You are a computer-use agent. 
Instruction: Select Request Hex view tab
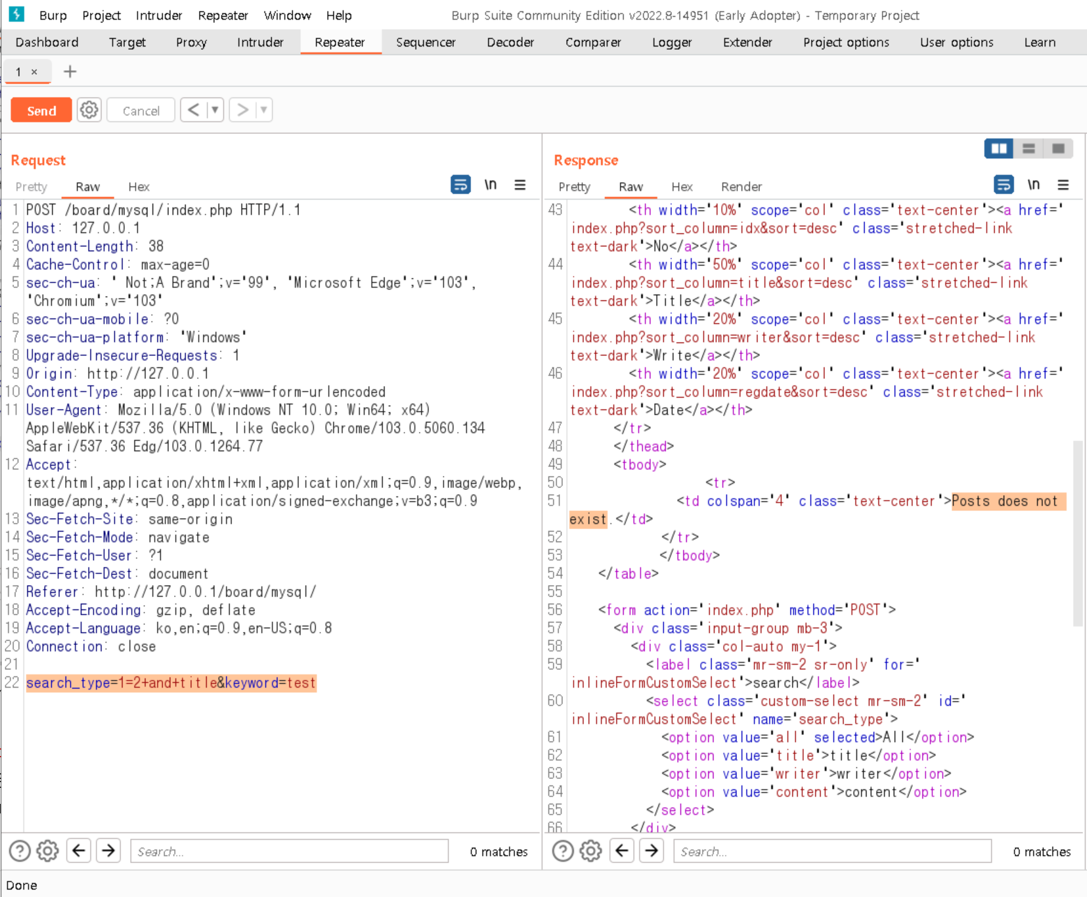(139, 186)
